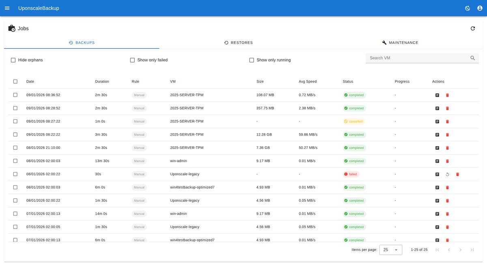487x274 pixels.
Task: Delete the cancelled 2025-SERVER-TPM job
Action: point(447,121)
